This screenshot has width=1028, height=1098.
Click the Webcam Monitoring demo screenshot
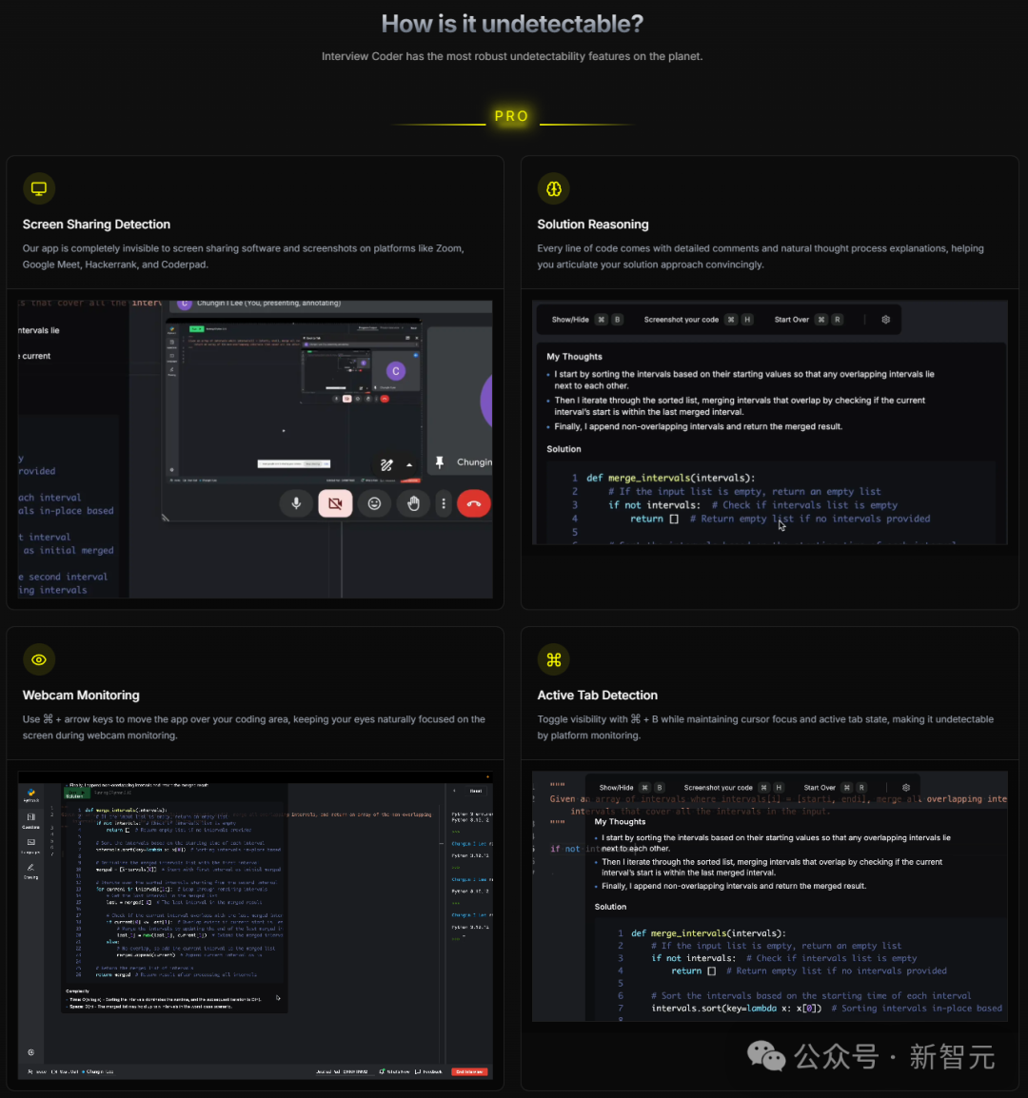(x=255, y=925)
